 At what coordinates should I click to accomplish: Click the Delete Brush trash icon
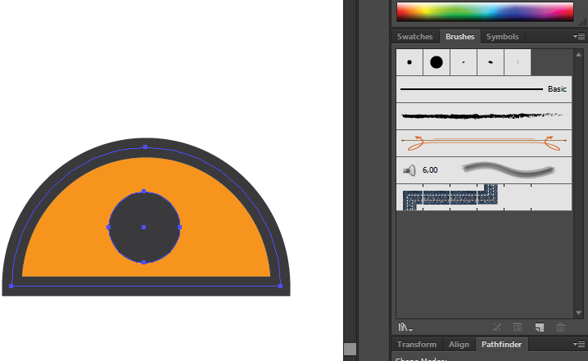[x=561, y=327]
